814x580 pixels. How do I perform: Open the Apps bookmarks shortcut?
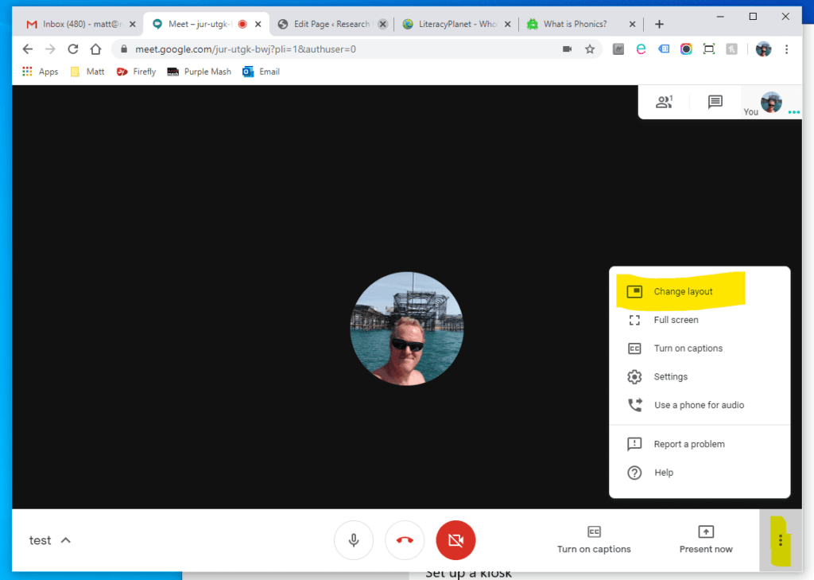coord(40,72)
